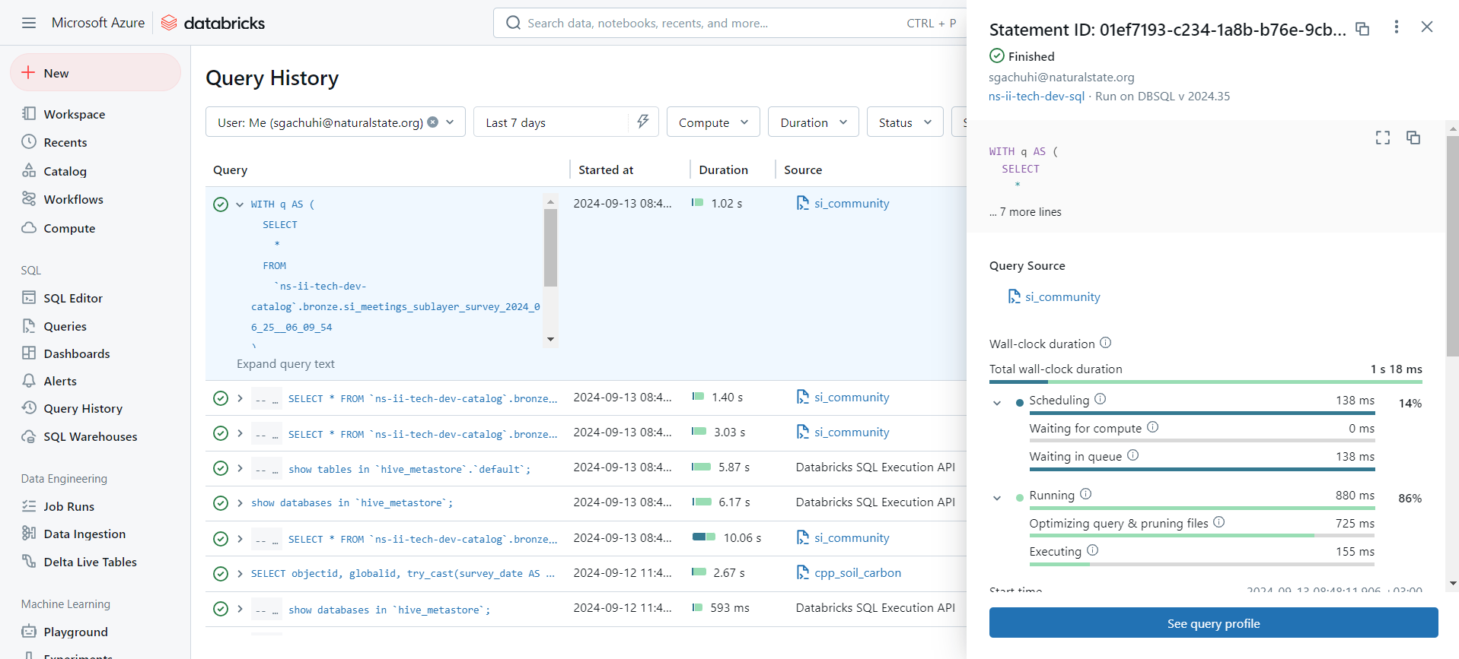Click the lightning bolt quick-range icon
This screenshot has height=659, width=1459.
643,122
